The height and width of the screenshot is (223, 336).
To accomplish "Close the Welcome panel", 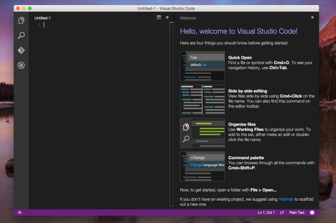I will tap(312, 17).
